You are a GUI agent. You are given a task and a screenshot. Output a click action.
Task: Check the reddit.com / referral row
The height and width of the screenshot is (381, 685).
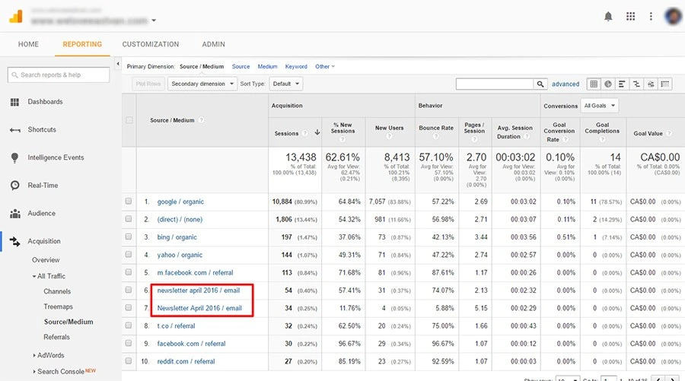pos(129,361)
